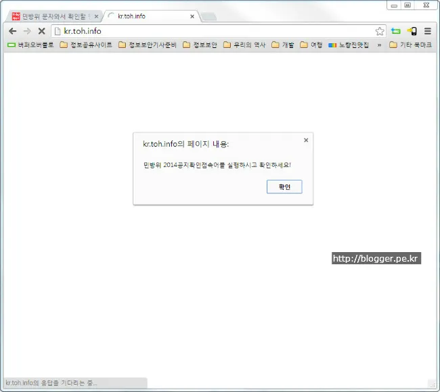Minimize the Chrome window
This screenshot has width=440, height=392.
[394, 5]
